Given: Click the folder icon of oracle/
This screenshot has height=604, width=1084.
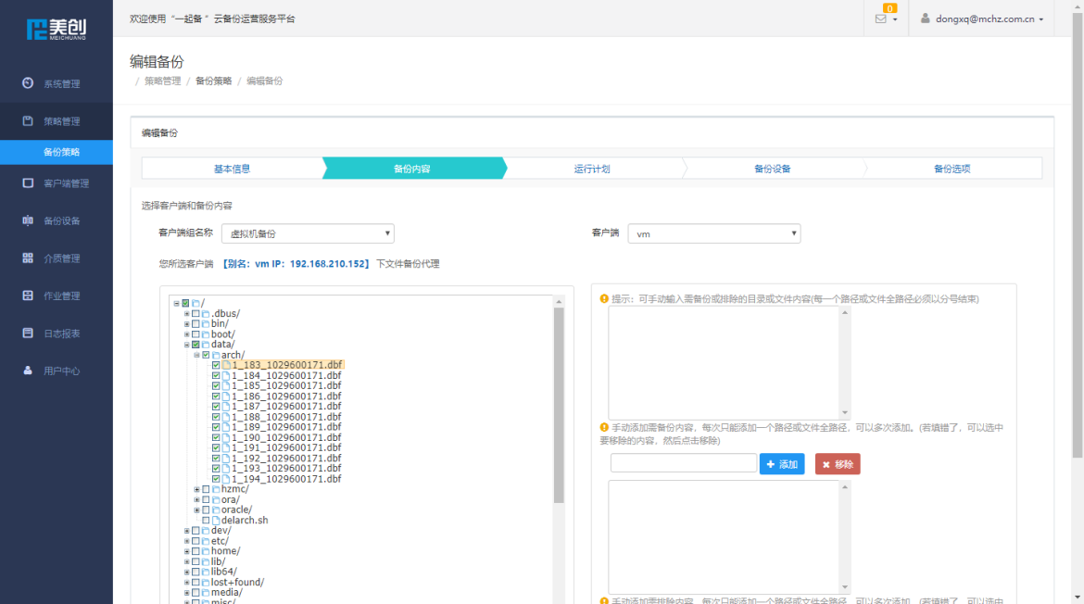Looking at the screenshot, I should tap(216, 510).
